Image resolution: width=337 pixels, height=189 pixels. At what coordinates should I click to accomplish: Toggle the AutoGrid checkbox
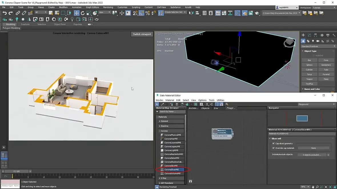[x=314, y=56]
